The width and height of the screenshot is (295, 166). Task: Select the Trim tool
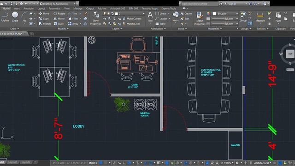pyautogui.click(x=73, y=13)
